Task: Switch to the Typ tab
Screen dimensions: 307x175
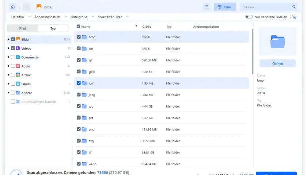Action: click(53, 28)
